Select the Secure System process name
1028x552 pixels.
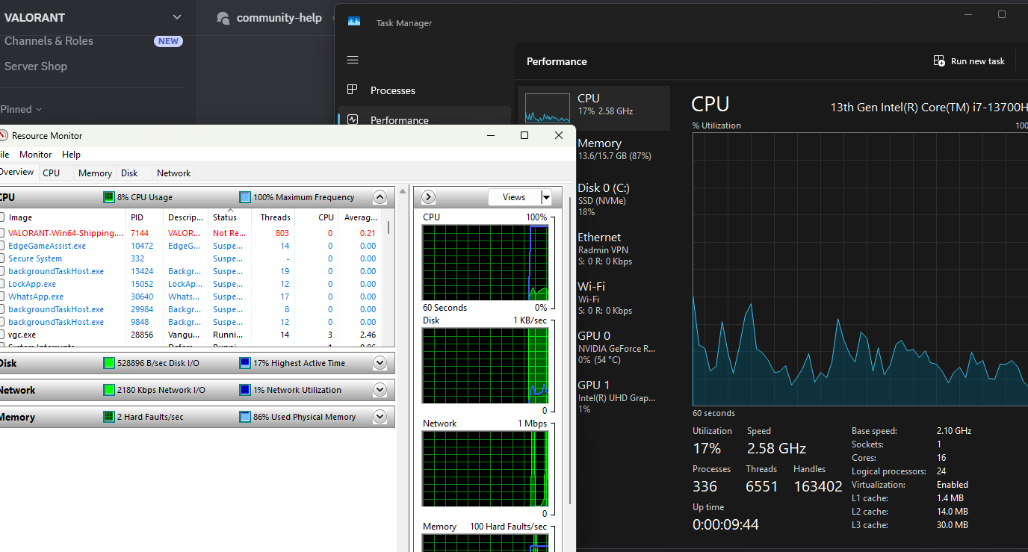point(35,258)
